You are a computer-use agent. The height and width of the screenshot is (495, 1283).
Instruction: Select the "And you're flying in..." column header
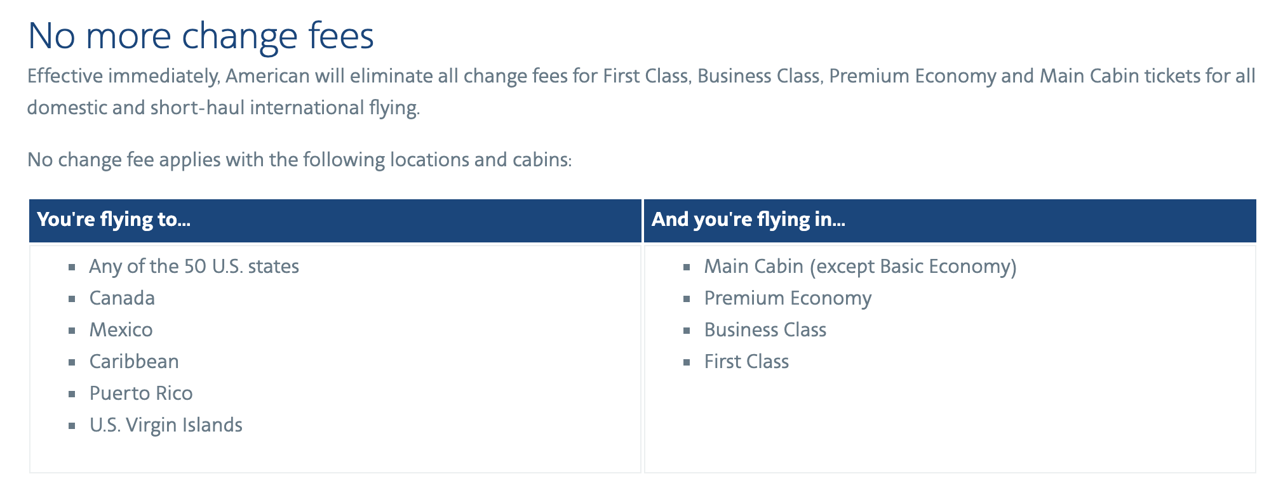click(x=748, y=220)
